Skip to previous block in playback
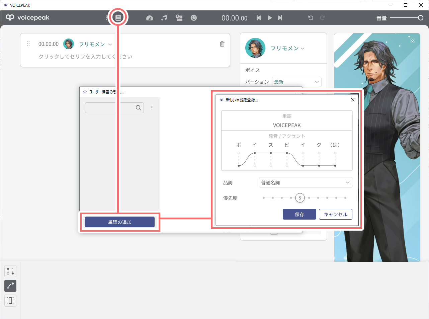This screenshot has width=429, height=319. (259, 18)
